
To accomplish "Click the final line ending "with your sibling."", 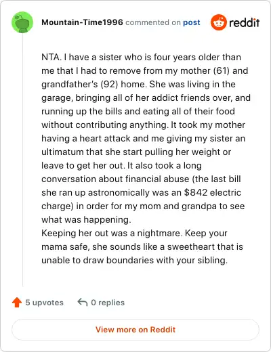I will coord(134,260).
